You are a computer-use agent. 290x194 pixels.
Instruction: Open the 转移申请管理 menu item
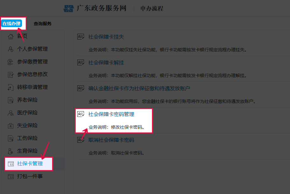click(x=32, y=87)
